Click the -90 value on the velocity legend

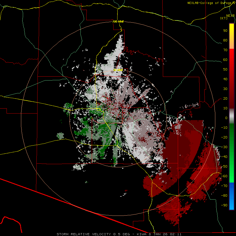click(224, 205)
